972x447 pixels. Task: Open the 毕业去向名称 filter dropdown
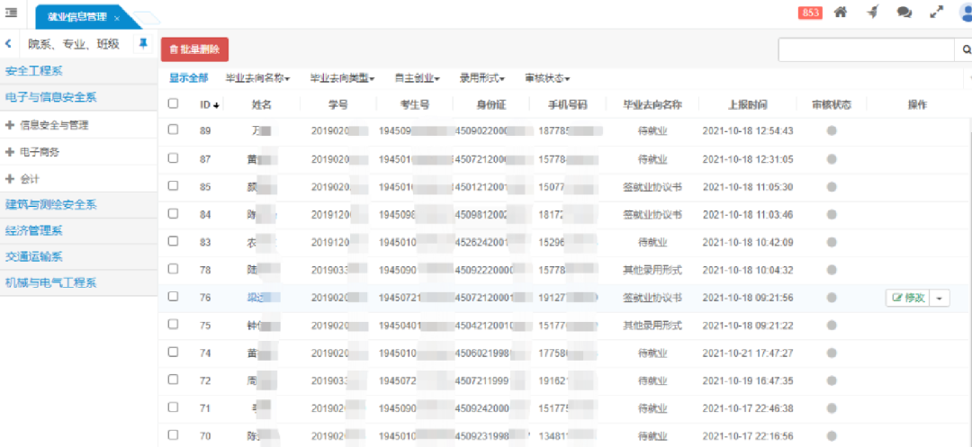coord(257,78)
